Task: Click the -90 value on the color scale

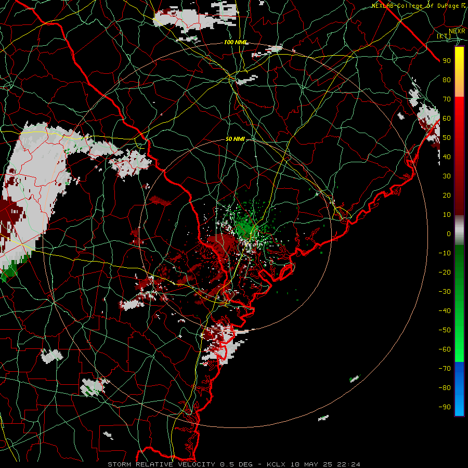Action: (x=445, y=407)
